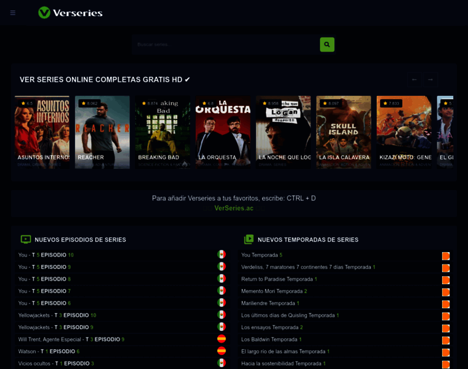Viewport: 468px width, 369px height.
Task: Click Mexico flag on You Episodio 7 row
Action: pyautogui.click(x=222, y=291)
